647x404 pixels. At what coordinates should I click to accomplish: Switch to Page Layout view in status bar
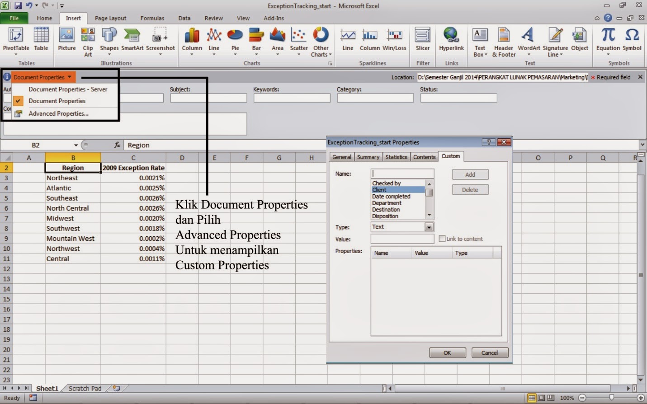pos(541,398)
